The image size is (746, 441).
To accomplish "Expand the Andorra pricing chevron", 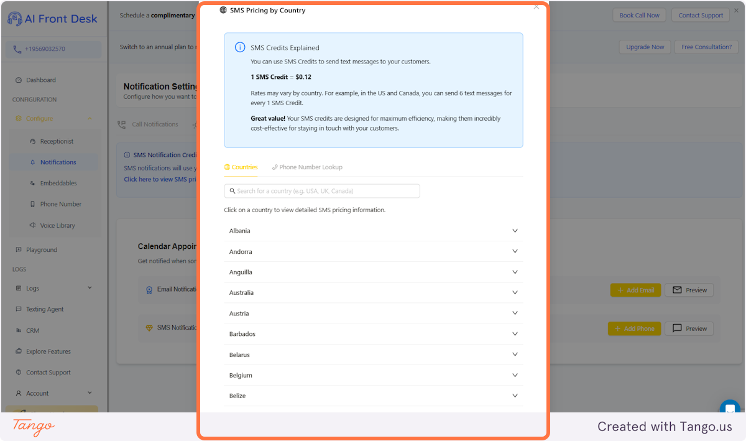I will click(515, 251).
